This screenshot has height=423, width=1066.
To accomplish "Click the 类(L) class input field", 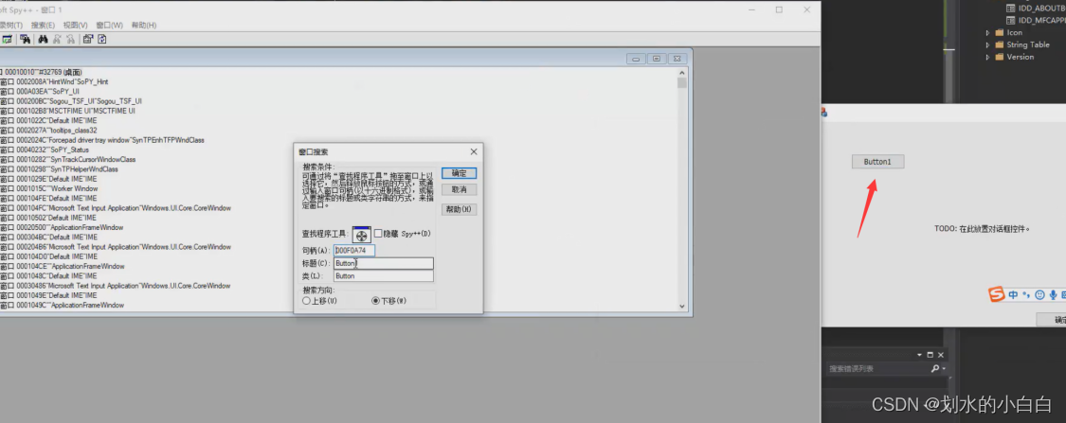I will pyautogui.click(x=384, y=276).
